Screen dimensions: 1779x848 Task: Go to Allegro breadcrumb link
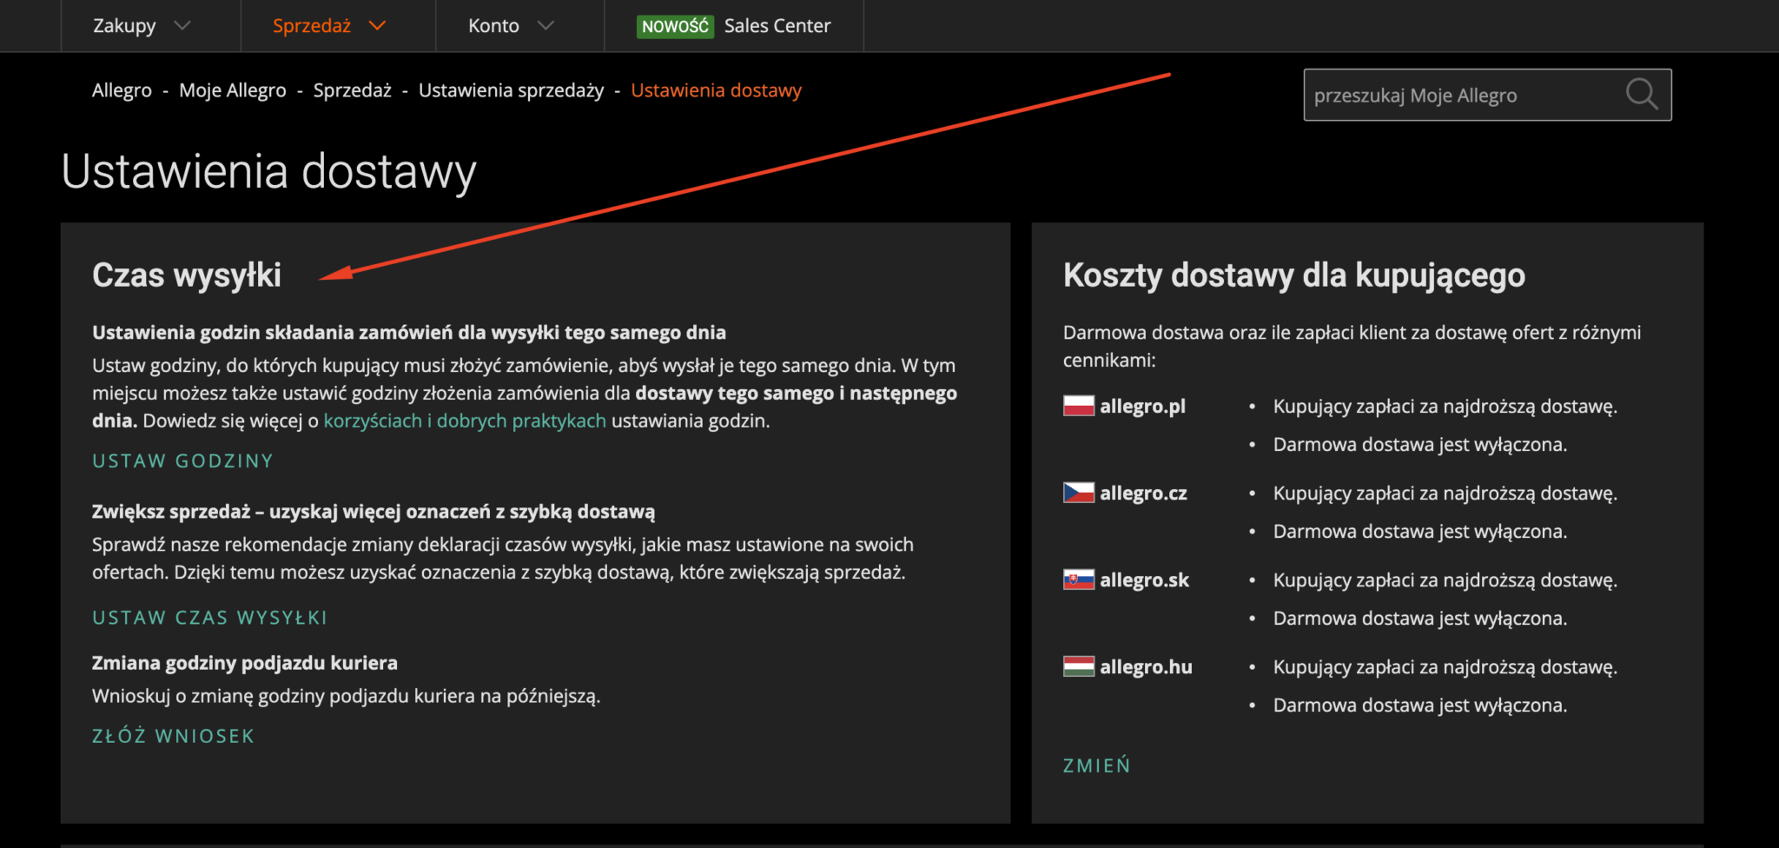(122, 90)
